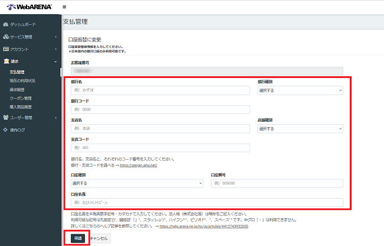Click the ダッシュボード dashboard icon
Screen dimensions: 384x246
pyautogui.click(x=6, y=24)
